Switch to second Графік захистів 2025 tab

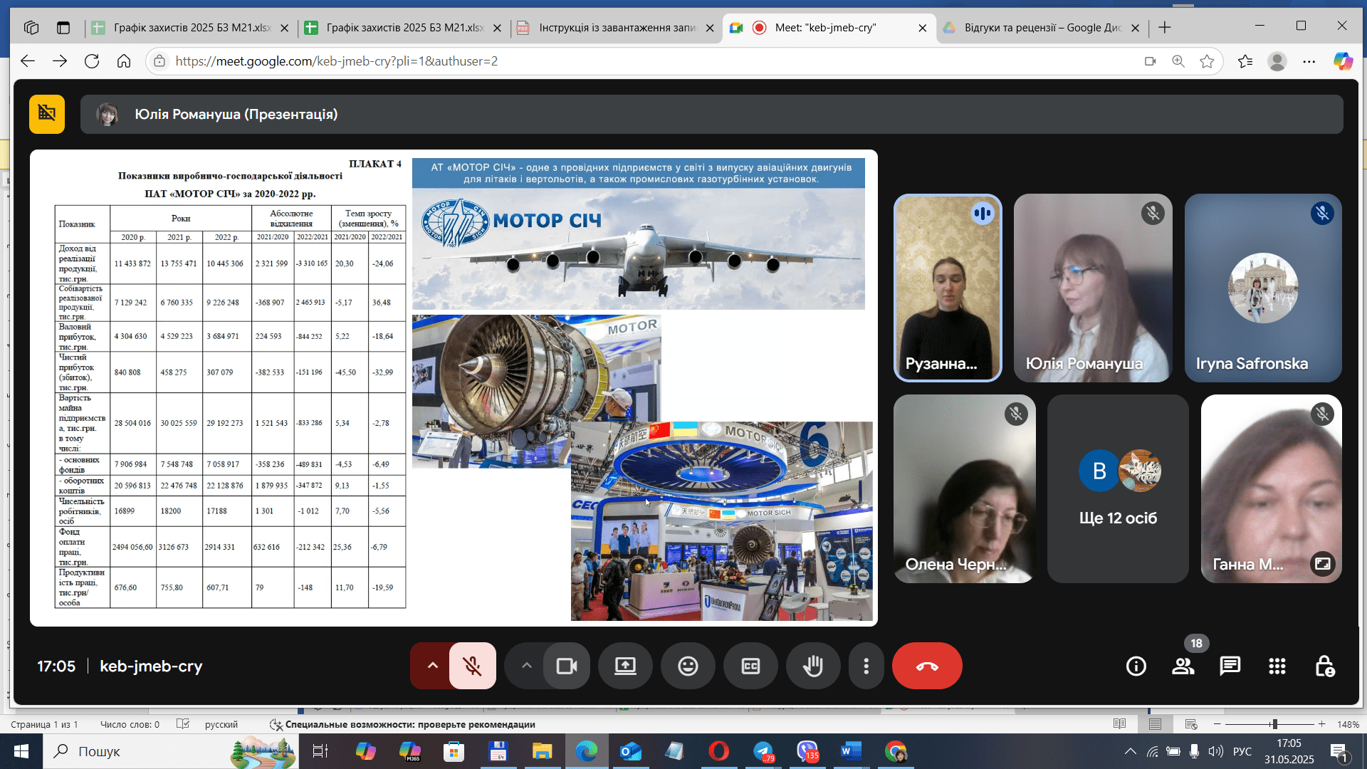[x=404, y=28]
